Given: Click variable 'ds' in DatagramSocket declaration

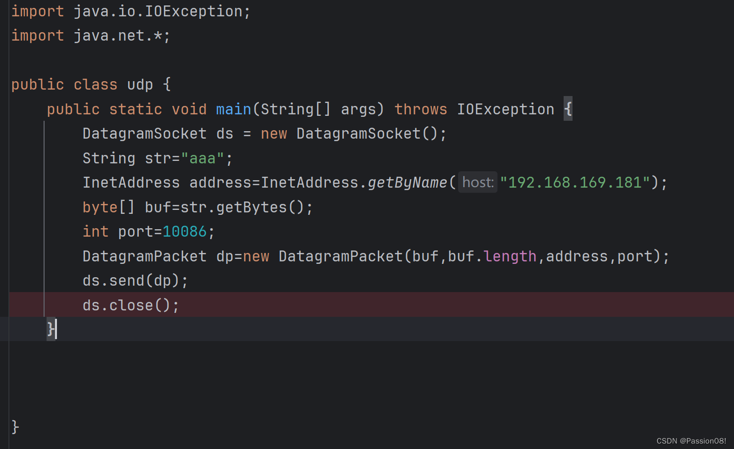Looking at the screenshot, I should [225, 134].
